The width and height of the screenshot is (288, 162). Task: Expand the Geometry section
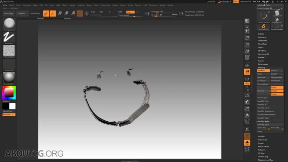tap(262, 37)
